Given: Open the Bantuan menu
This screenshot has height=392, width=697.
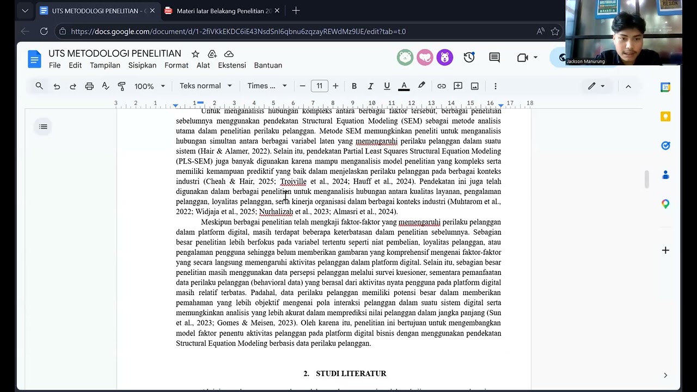Looking at the screenshot, I should 268,65.
